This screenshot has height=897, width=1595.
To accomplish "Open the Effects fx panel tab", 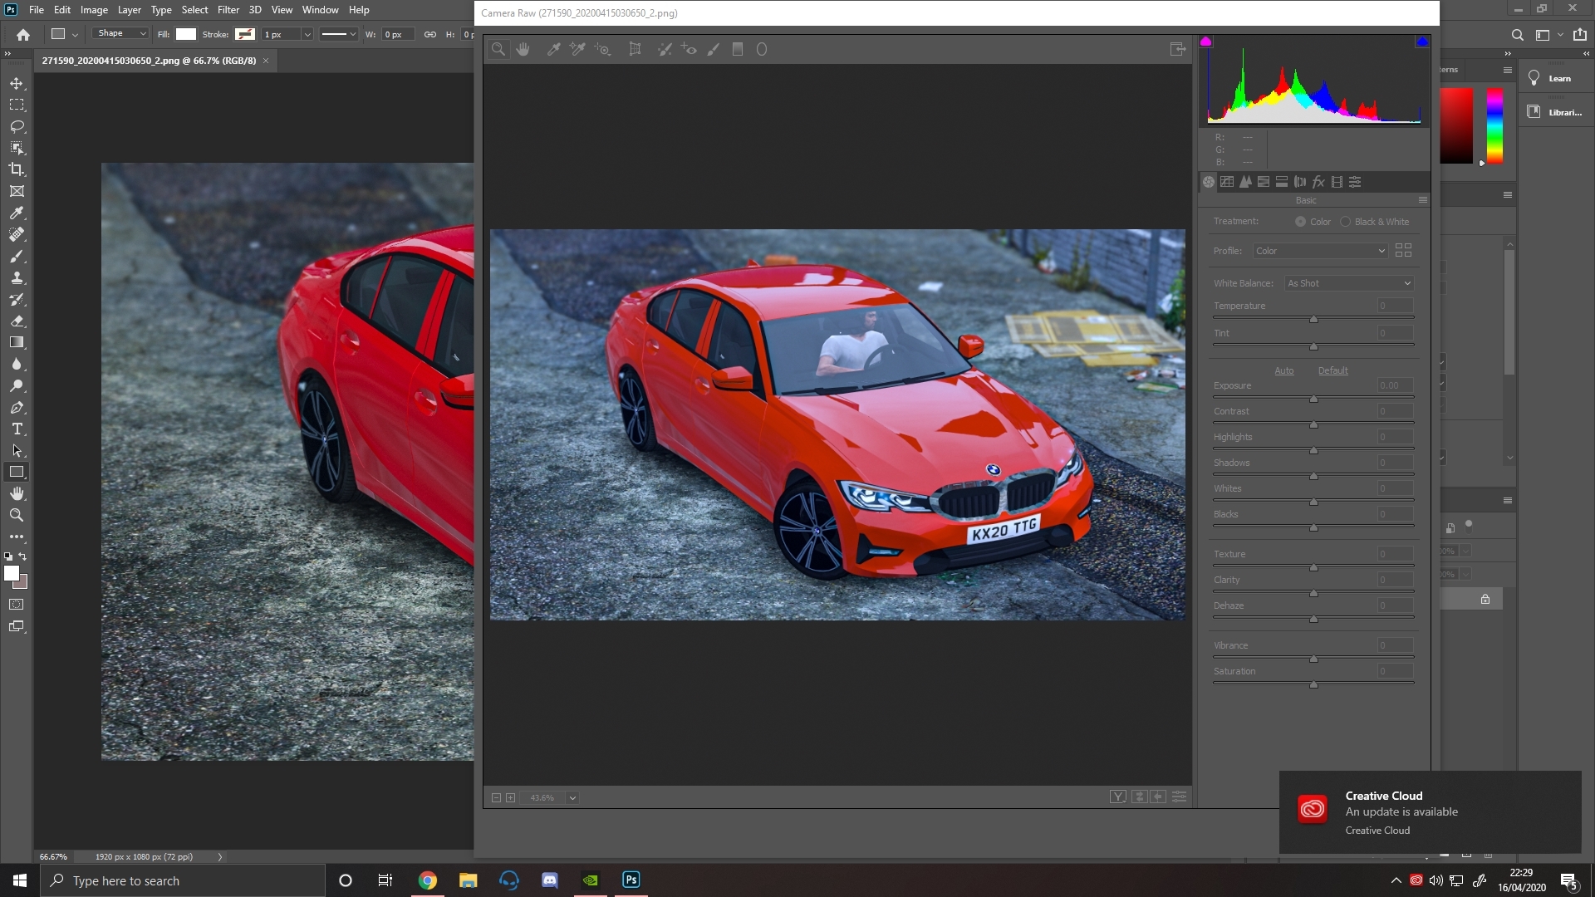I will [1318, 182].
